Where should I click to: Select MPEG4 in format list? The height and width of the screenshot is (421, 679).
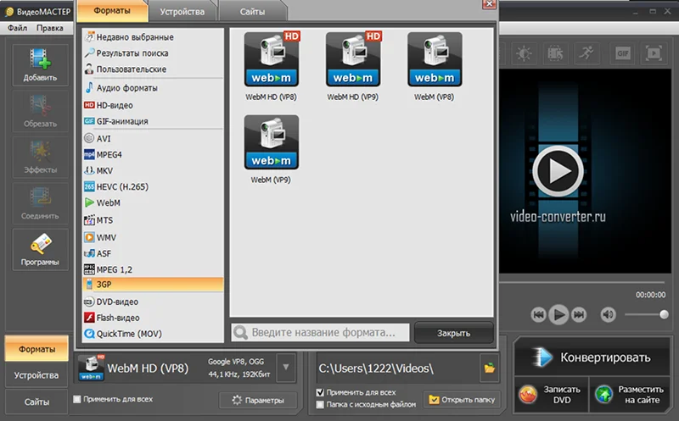pos(153,154)
